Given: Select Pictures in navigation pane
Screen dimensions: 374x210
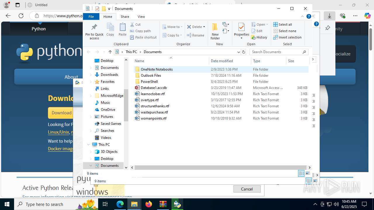Looking at the screenshot, I should click(107, 117).
